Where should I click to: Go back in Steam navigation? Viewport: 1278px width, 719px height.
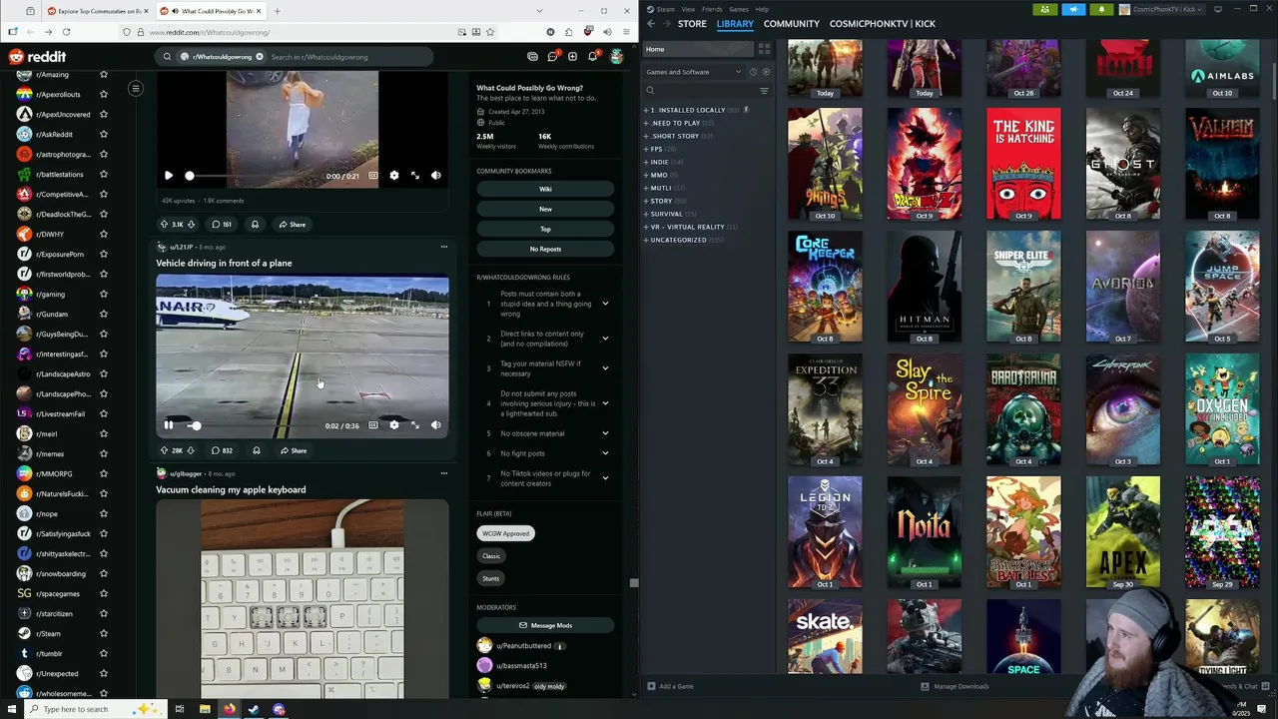651,23
